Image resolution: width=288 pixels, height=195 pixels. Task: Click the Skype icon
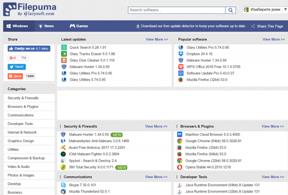[x=63, y=185]
